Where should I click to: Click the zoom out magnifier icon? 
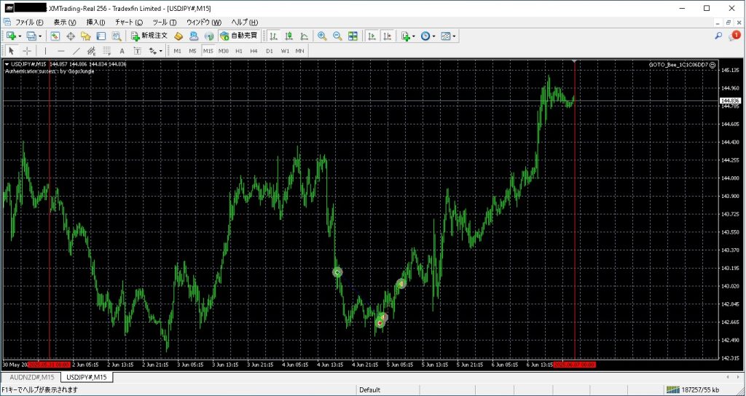click(x=337, y=36)
